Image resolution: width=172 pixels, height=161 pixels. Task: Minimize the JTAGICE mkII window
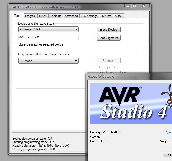(x=128, y=6)
